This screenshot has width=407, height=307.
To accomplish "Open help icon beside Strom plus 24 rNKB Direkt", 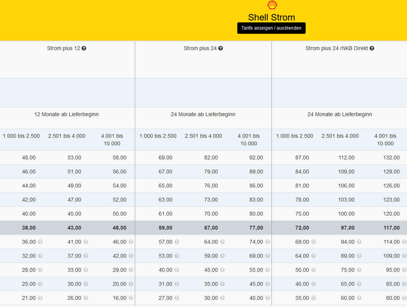I will [372, 49].
